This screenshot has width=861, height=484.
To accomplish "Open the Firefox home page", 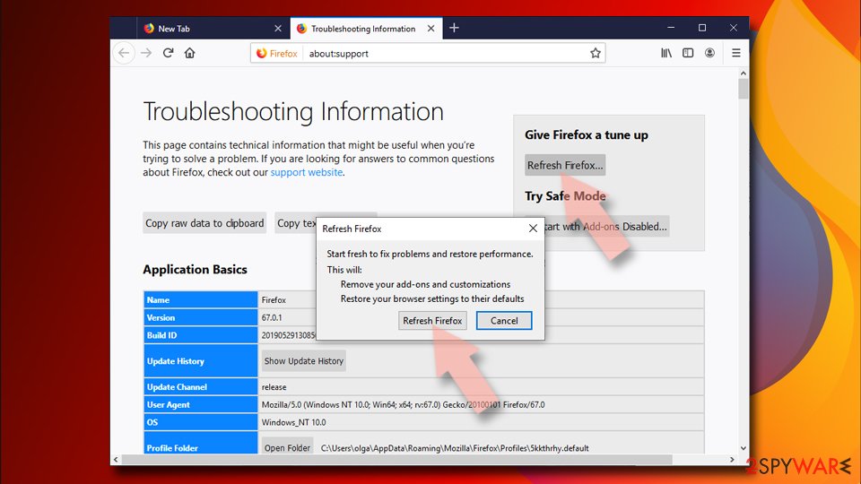I will coord(190,53).
